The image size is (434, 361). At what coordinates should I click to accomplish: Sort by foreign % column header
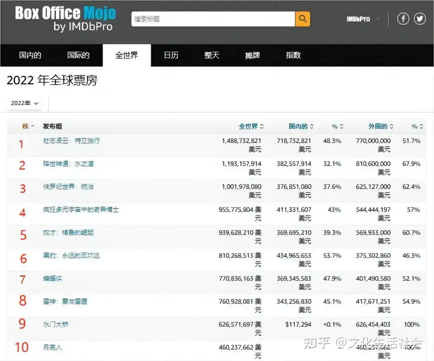[417, 127]
